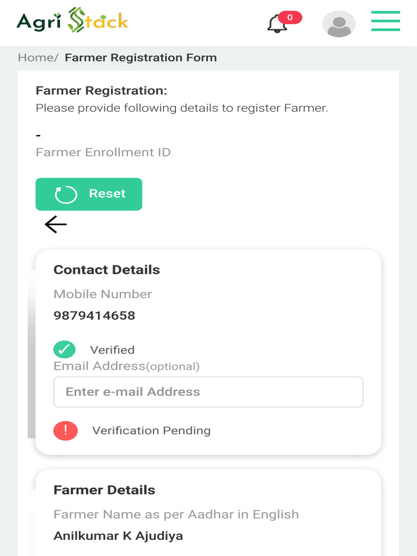
Task: Focus the Enter e-mail Address field
Action: click(208, 392)
